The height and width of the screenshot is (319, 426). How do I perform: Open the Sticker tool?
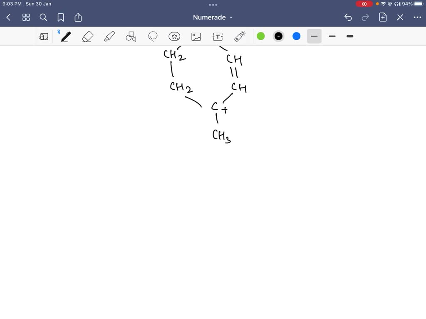(174, 36)
